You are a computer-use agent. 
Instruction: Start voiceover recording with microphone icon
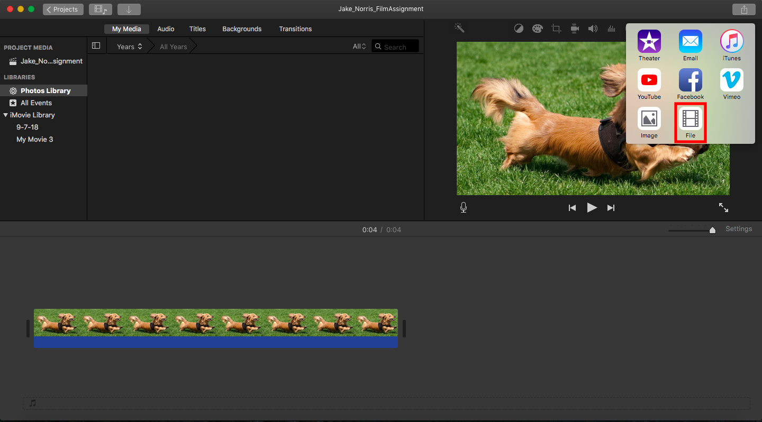point(464,208)
